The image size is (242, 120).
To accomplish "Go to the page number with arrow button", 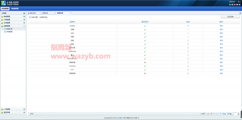I will tap(239, 114).
